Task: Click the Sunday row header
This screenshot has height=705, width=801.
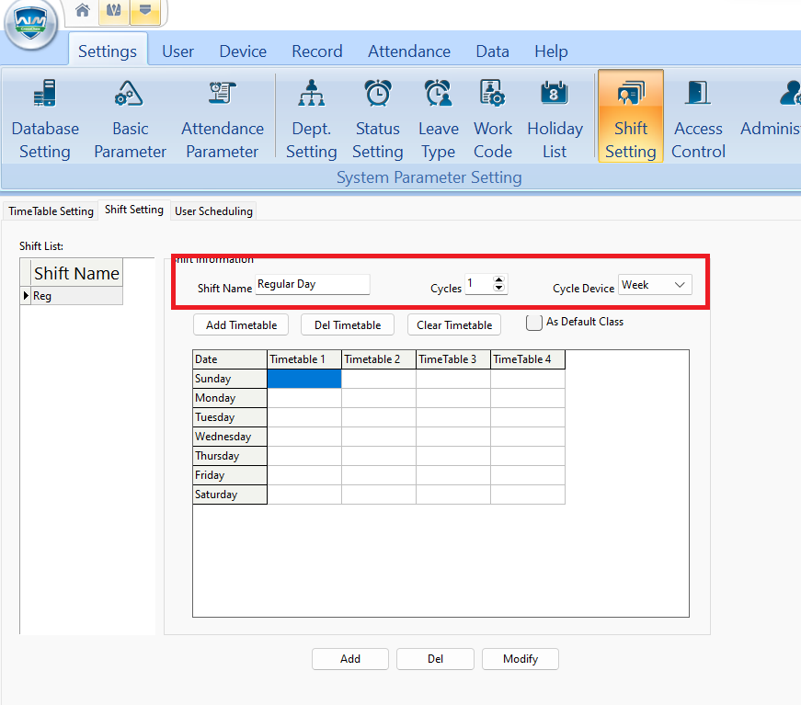Action: (x=230, y=379)
